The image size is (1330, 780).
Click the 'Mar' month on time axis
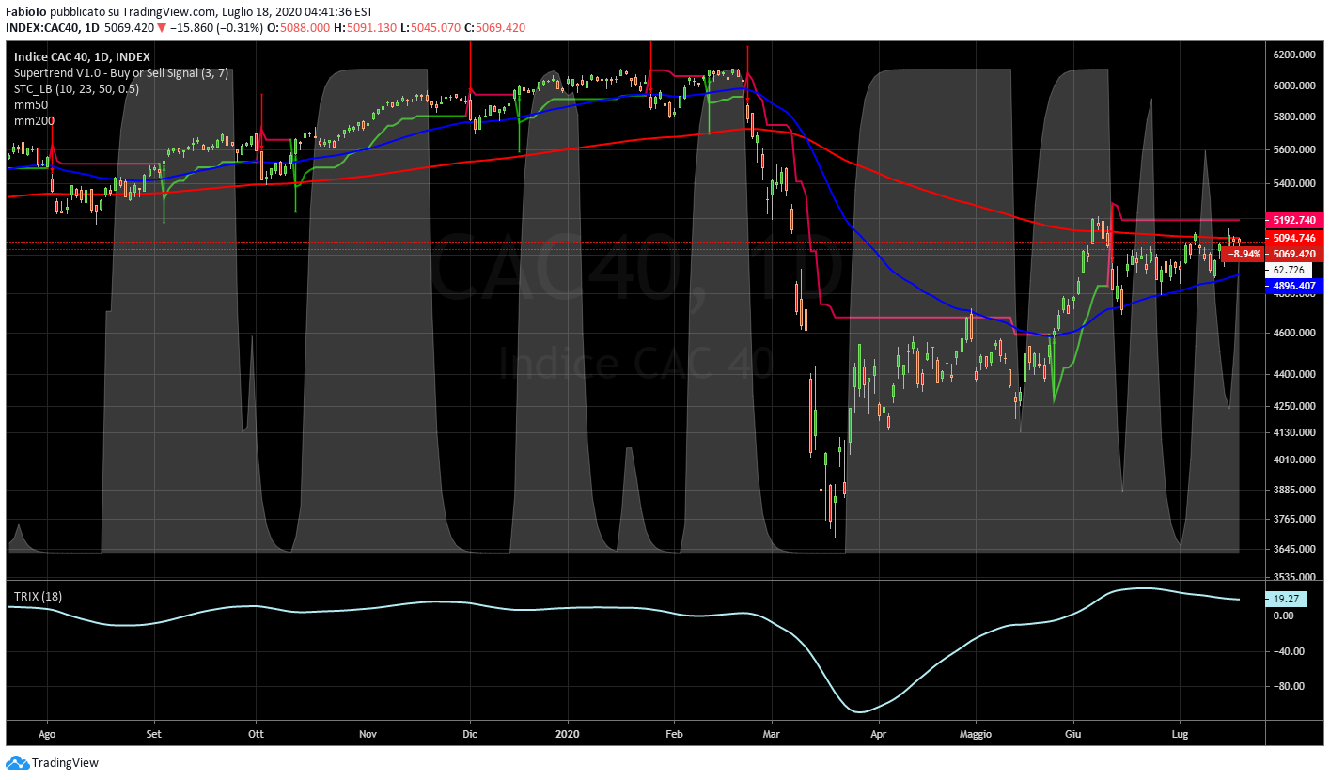tap(772, 732)
